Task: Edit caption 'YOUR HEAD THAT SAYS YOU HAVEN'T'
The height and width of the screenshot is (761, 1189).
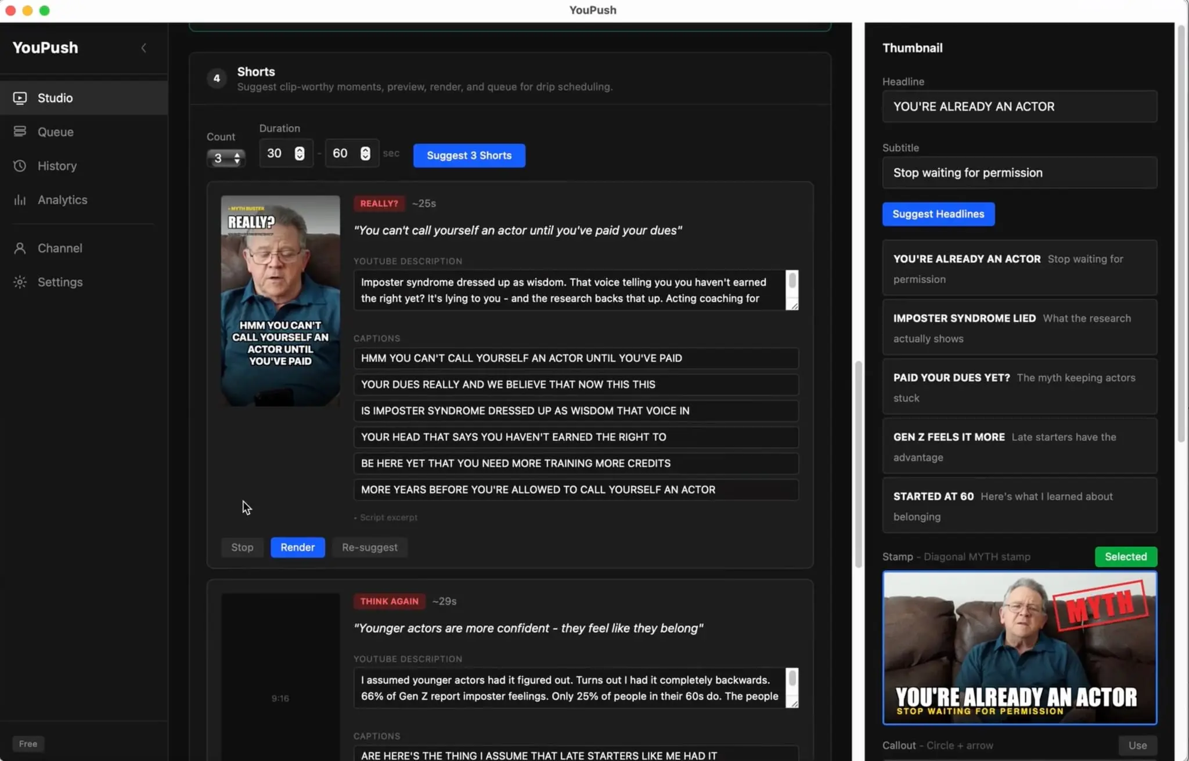Action: [576, 437]
